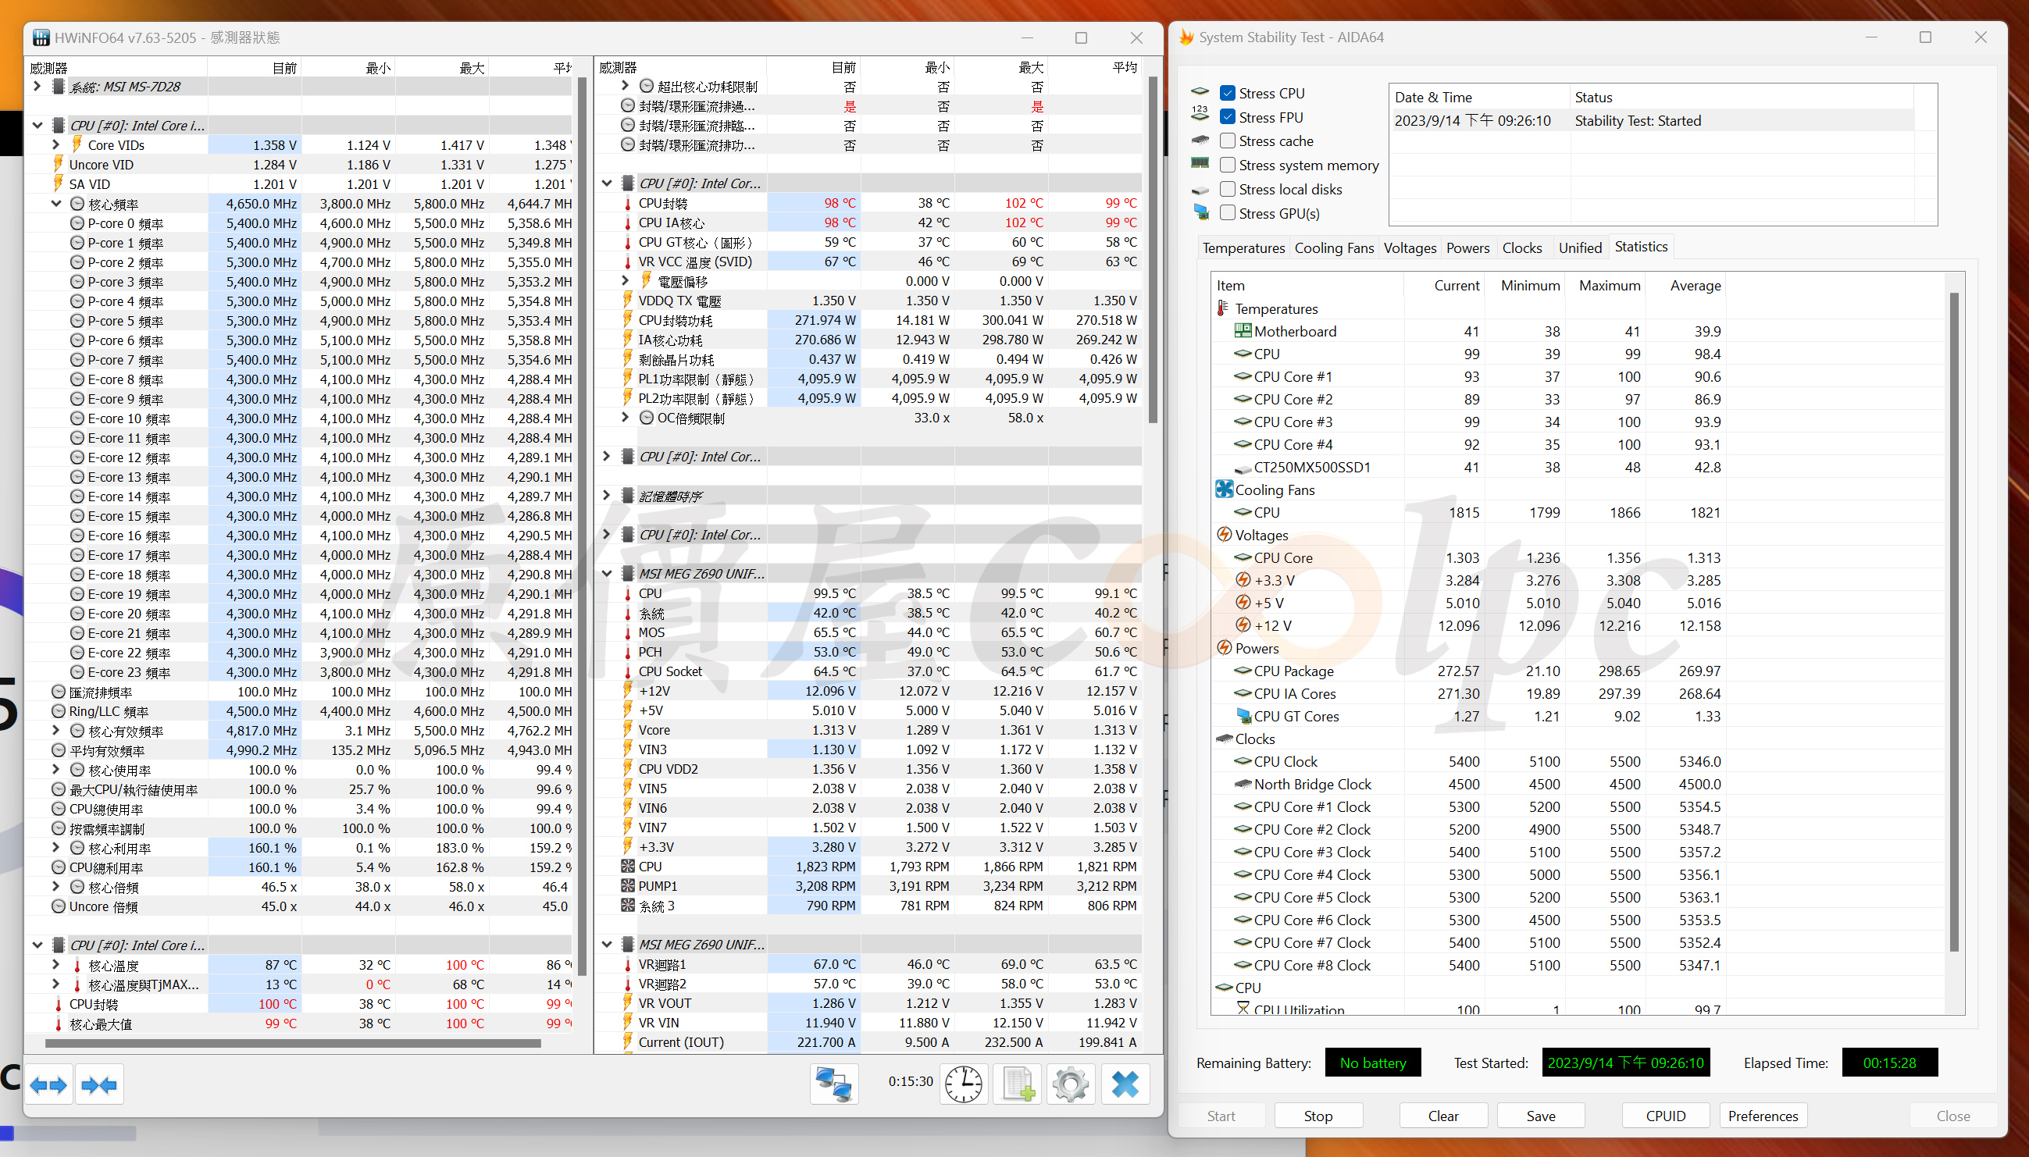Viewport: 2029px width, 1157px height.
Task: Expand the Core VIDs row
Action: click(x=55, y=144)
